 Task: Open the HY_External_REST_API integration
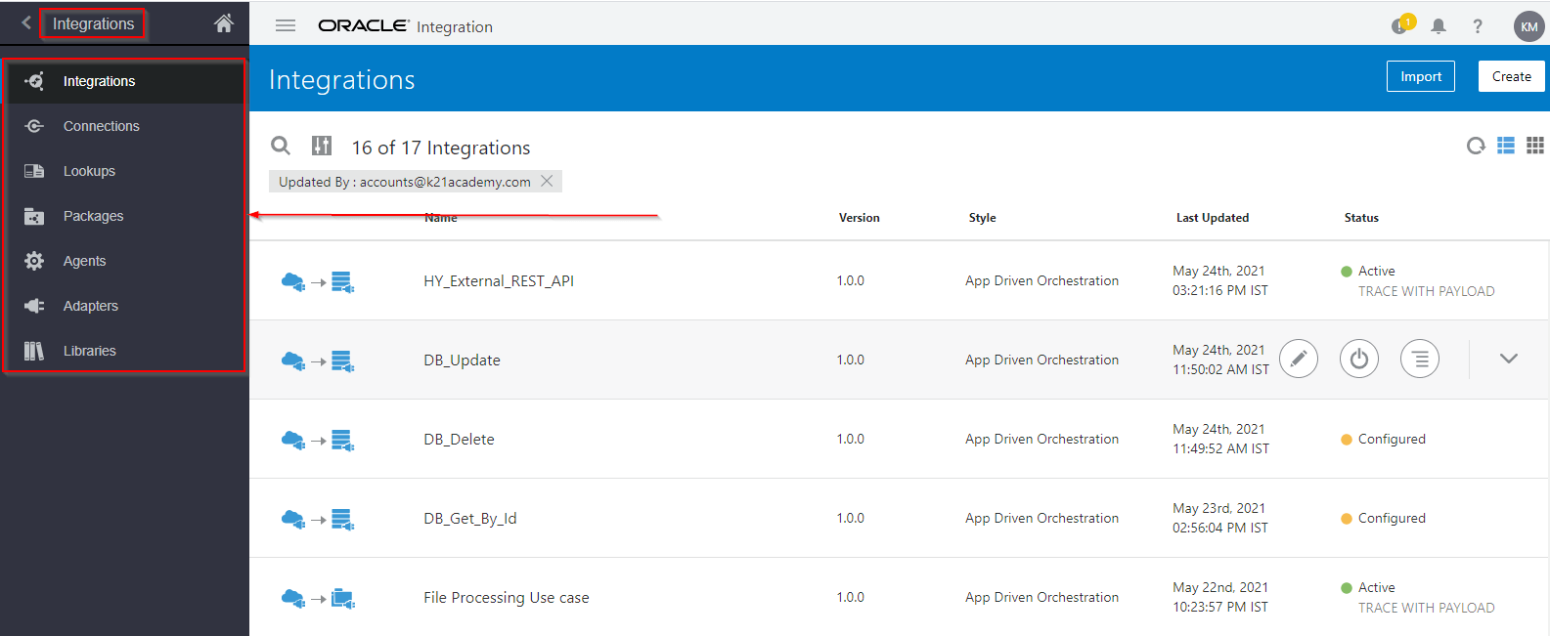tap(499, 281)
